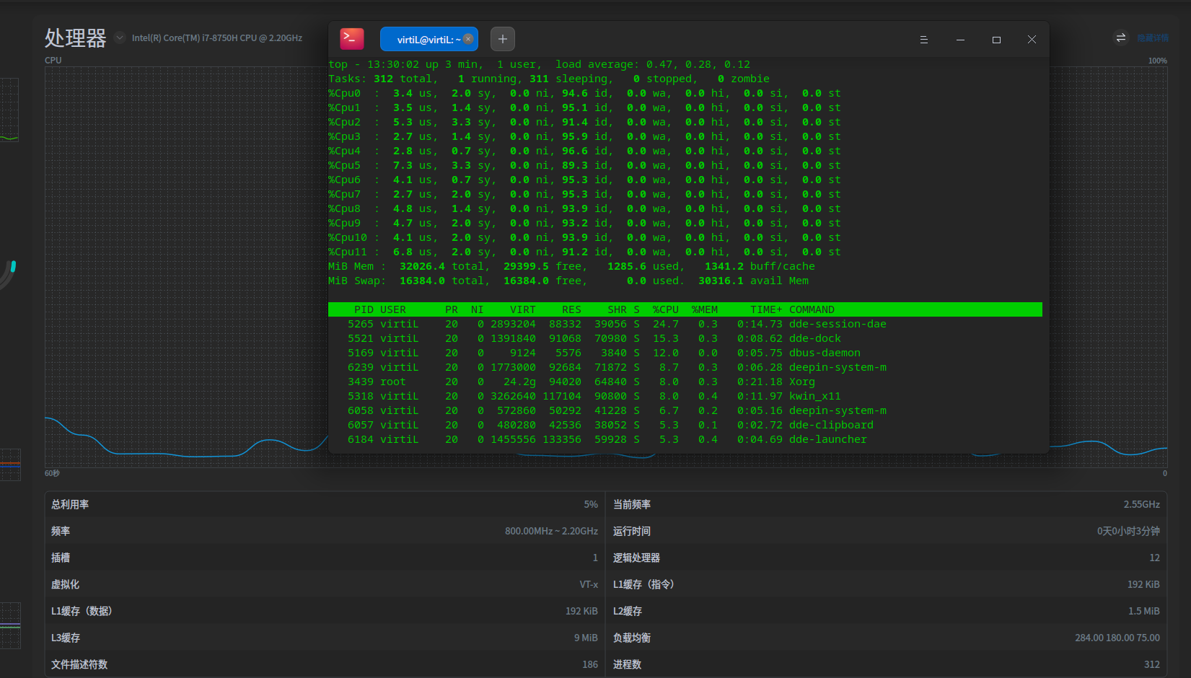
Task: Click the red and blue lines mini chart
Action: tap(10, 465)
